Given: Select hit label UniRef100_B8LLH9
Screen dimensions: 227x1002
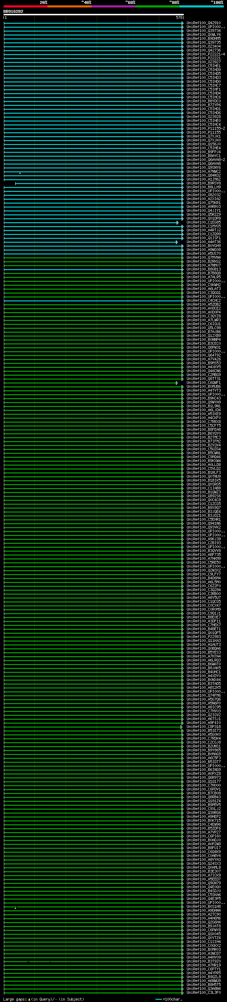Looking at the screenshot, I should click(x=204, y=187).
